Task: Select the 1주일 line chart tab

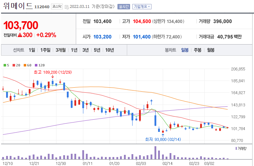Action: 45,50
